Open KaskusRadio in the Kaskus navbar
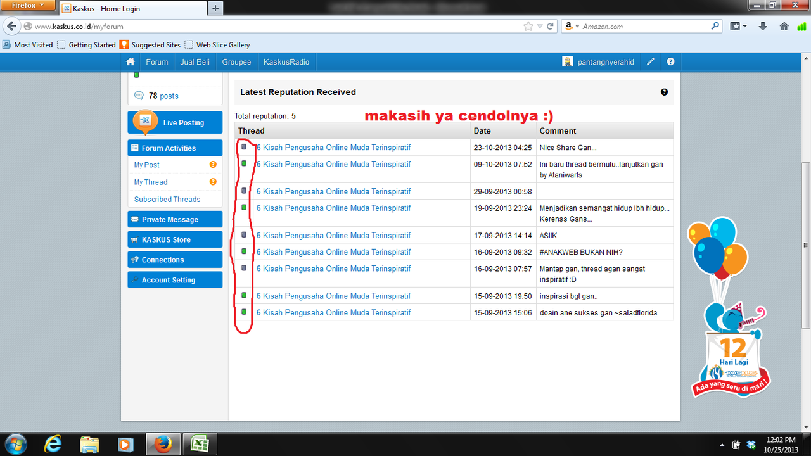The height and width of the screenshot is (456, 811). click(286, 62)
